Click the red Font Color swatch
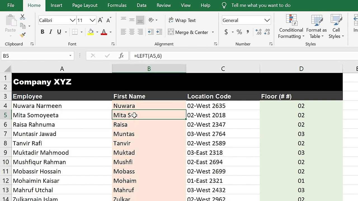The image size is (358, 201). click(x=104, y=32)
